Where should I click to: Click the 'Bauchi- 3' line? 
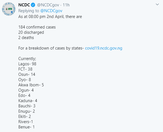pos(27,106)
